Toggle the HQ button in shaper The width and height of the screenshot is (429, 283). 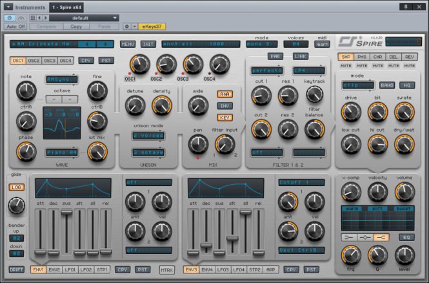(x=407, y=85)
